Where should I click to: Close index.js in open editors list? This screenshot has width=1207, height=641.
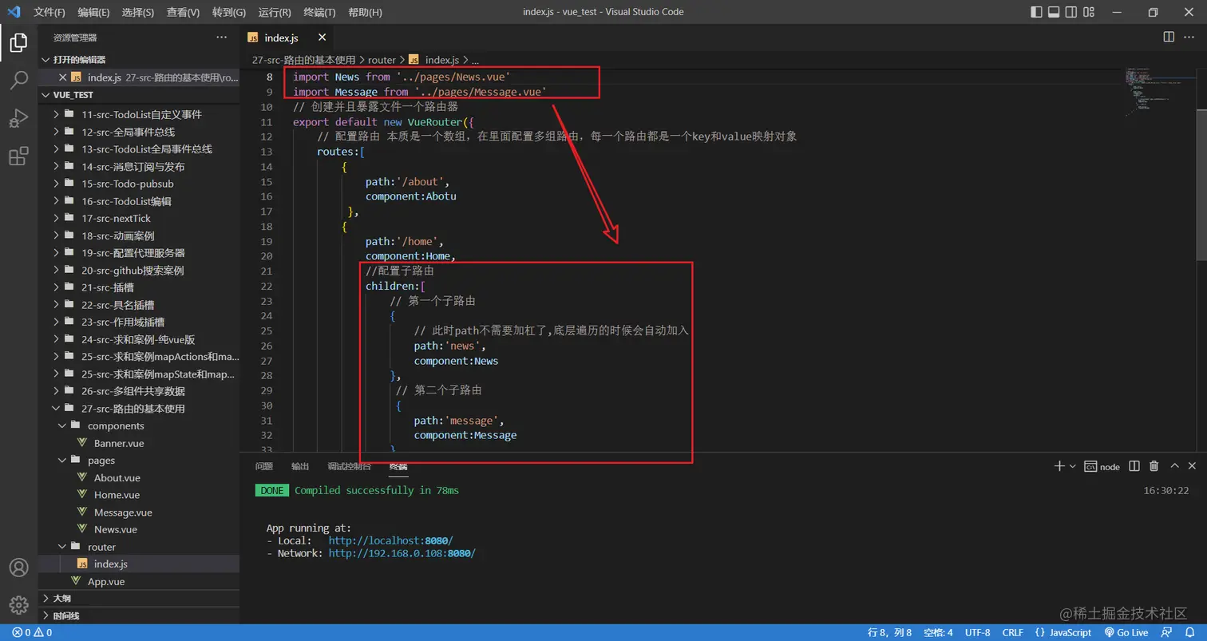[x=63, y=77]
